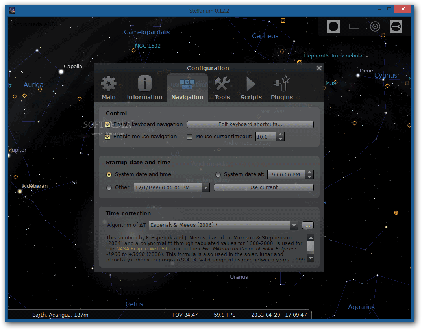This screenshot has width=422, height=330.
Task: Open the Main configuration tab
Action: [x=109, y=88]
